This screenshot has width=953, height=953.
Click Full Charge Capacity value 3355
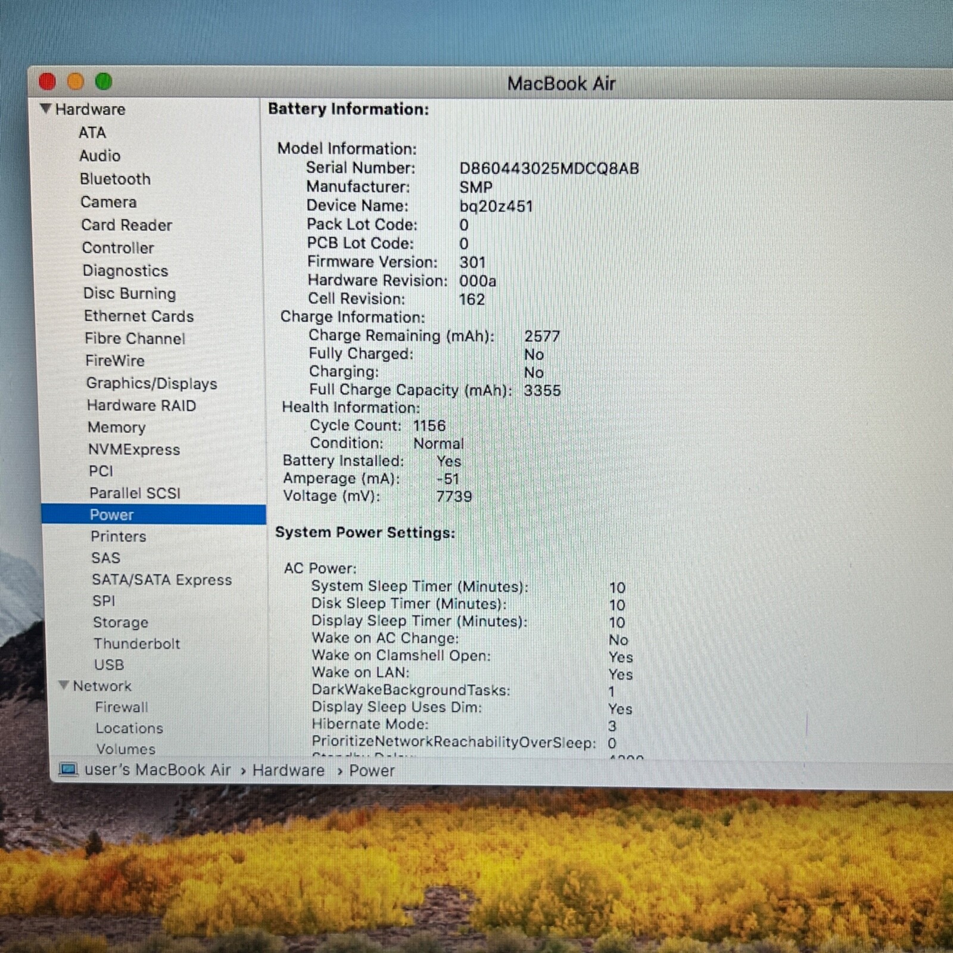[x=542, y=391]
